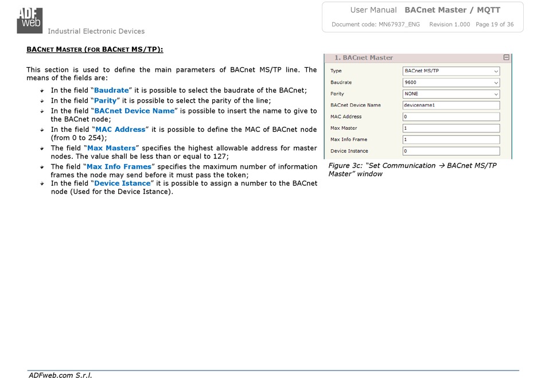Click the bullet icon beside the Max Masters description
Image resolution: width=545 pixels, height=378 pixels.
tap(42, 149)
